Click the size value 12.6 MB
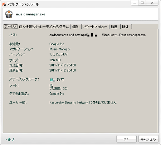The width and height of the screenshot is (161, 145). pos(55,60)
